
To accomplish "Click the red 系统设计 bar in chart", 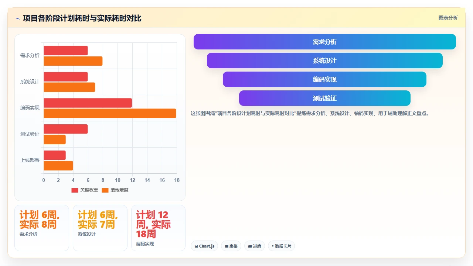I will pyautogui.click(x=66, y=77).
